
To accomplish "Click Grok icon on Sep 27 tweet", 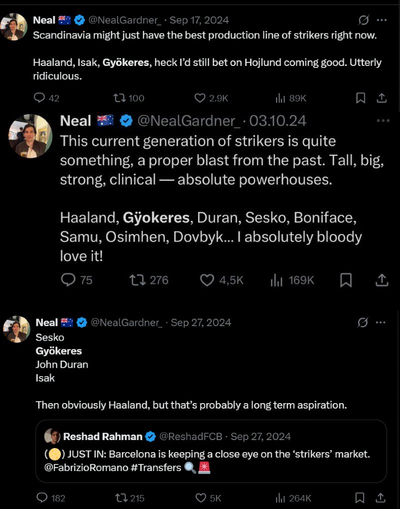I will click(x=364, y=323).
